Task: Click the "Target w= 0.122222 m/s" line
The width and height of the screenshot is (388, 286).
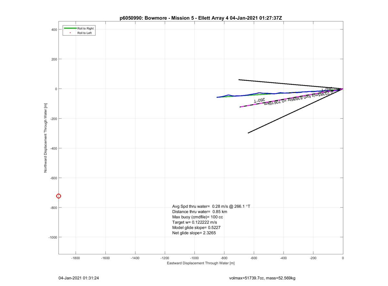Action: pyautogui.click(x=195, y=222)
